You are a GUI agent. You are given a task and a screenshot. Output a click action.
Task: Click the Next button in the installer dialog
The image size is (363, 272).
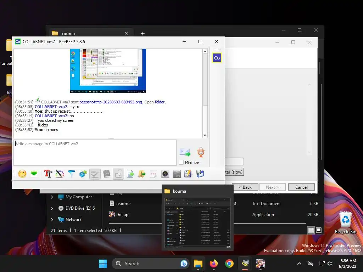(272, 187)
